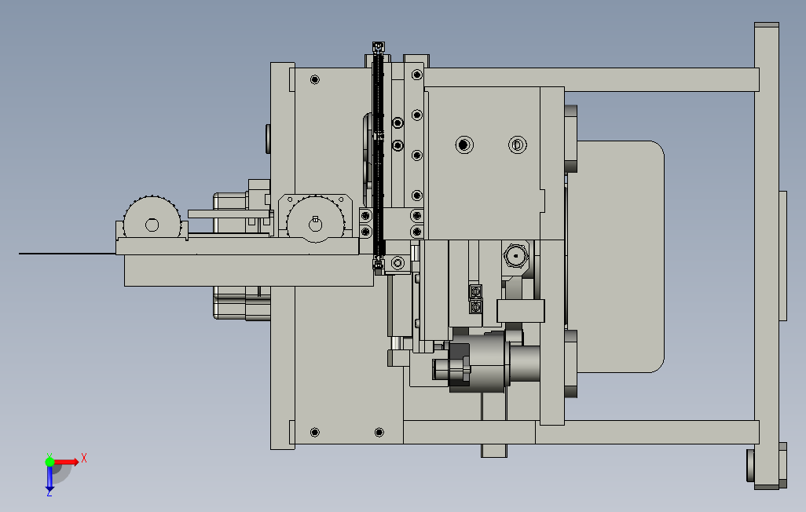Select the upper small black sensor connector
Viewport: 806px width, 512px height.
pyautogui.click(x=475, y=291)
